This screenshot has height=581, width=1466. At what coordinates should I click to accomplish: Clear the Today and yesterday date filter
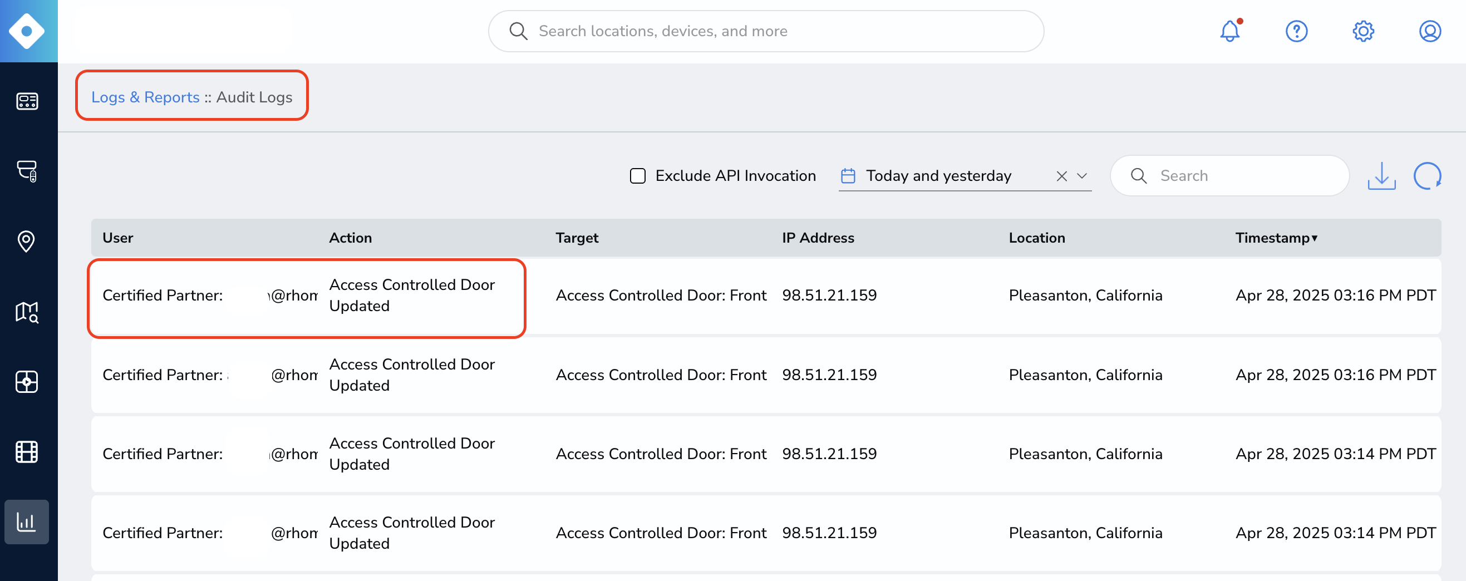[1061, 176]
